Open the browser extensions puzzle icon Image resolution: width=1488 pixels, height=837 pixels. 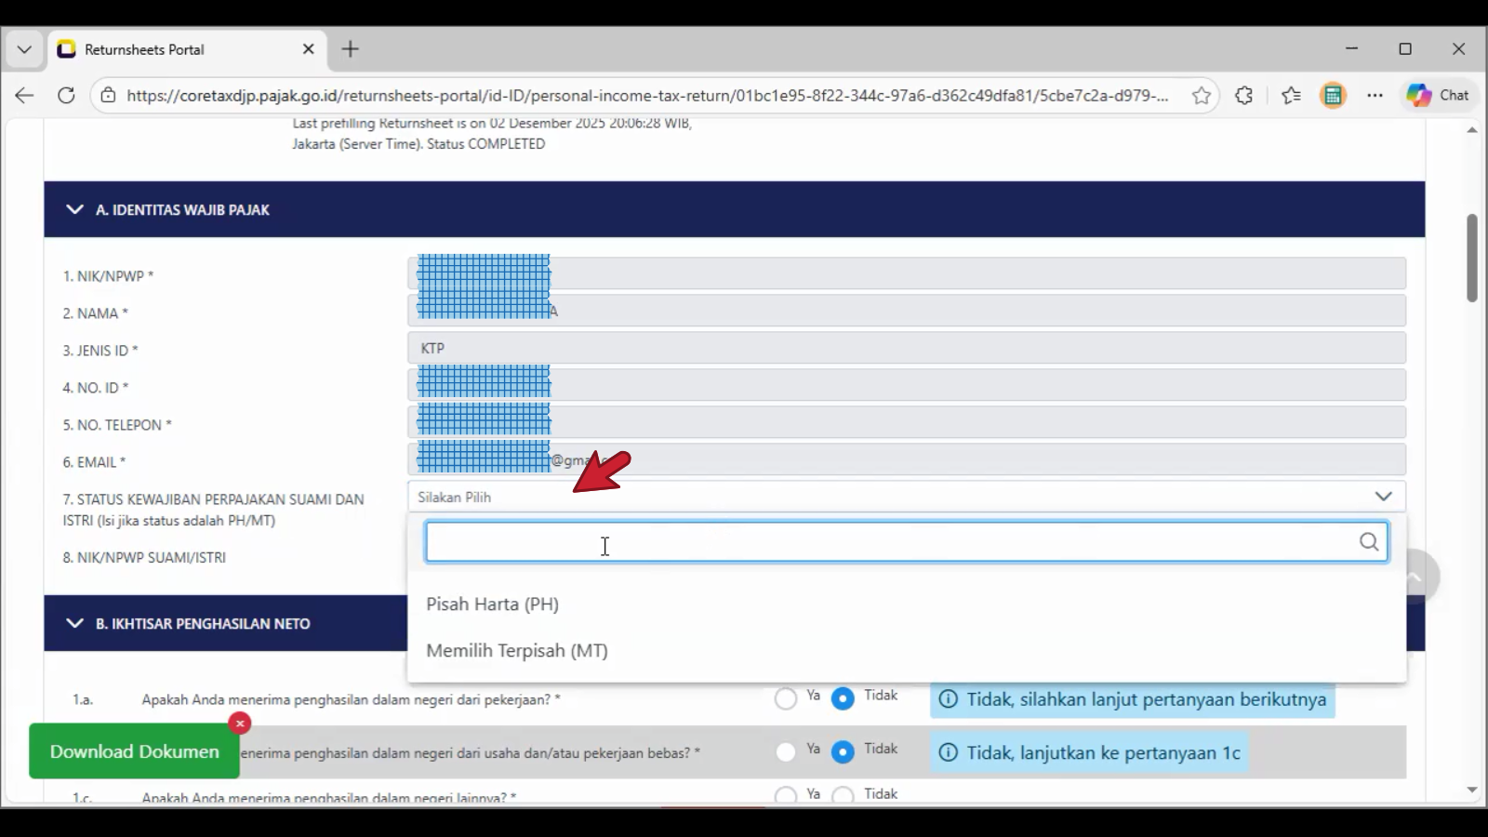(1243, 95)
